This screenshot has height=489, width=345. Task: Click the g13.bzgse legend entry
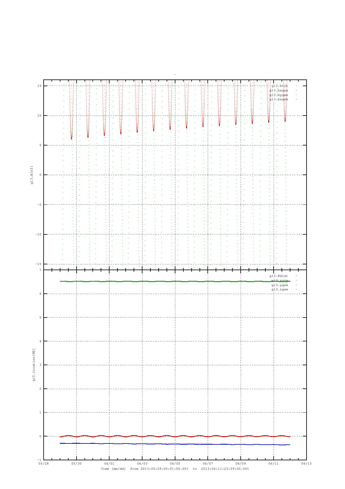click(279, 99)
